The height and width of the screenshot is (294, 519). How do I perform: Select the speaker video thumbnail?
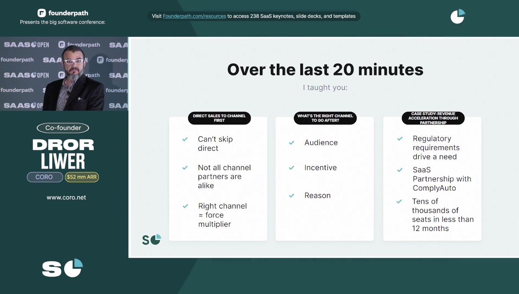(x=64, y=74)
